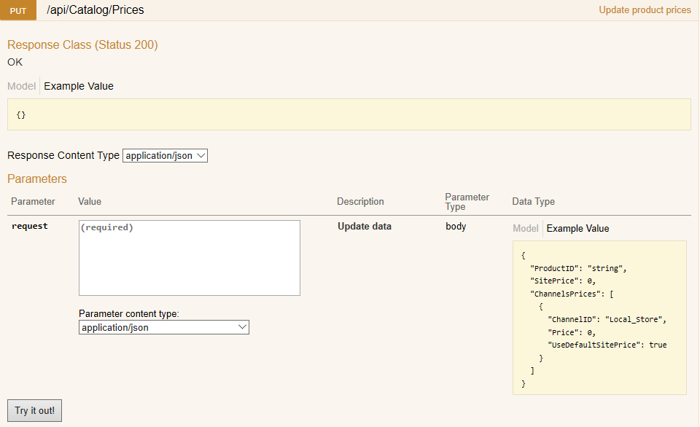Click the Parameter Type column header
This screenshot has width=700, height=427.
click(x=467, y=202)
